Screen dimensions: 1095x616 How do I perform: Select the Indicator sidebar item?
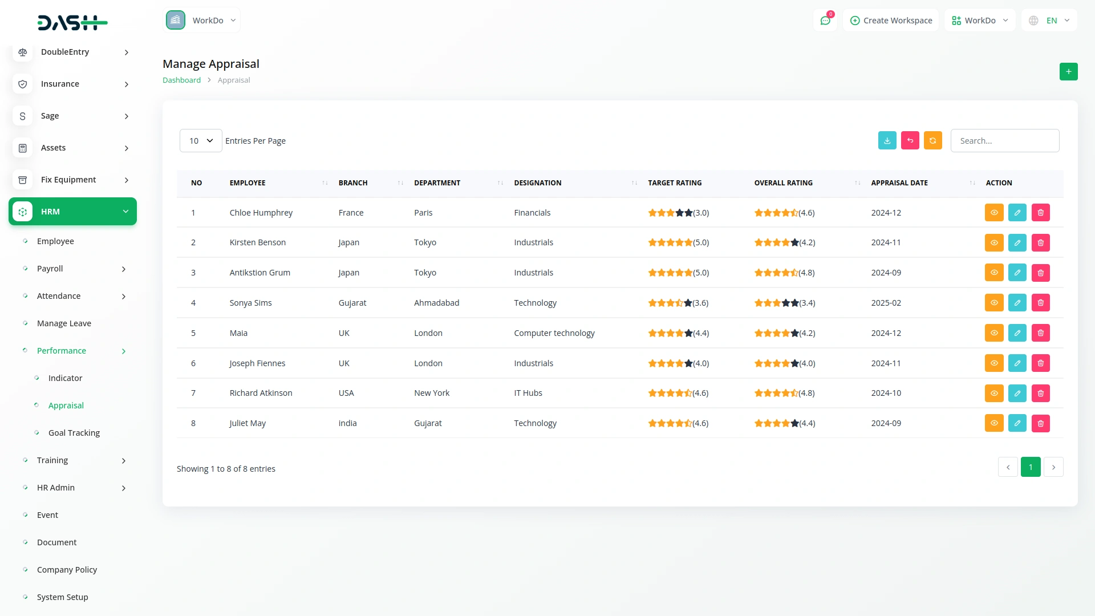66,378
